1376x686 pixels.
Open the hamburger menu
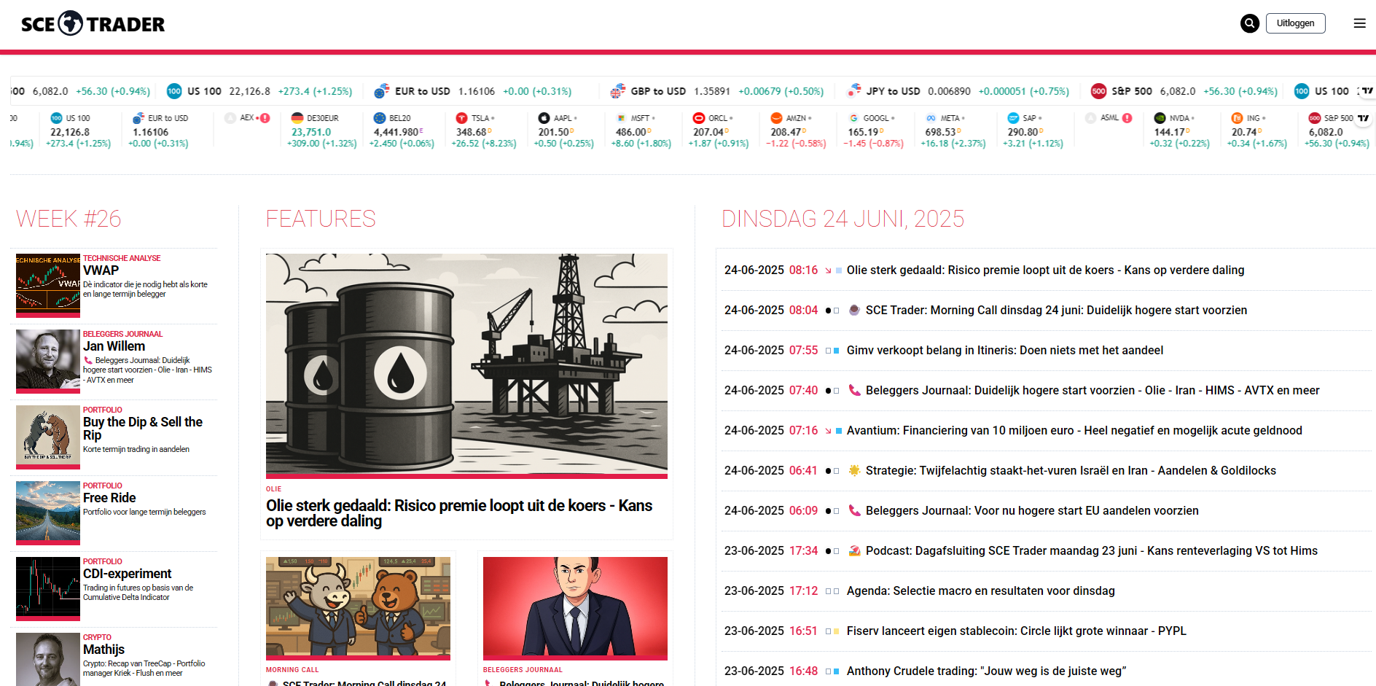pyautogui.click(x=1360, y=23)
